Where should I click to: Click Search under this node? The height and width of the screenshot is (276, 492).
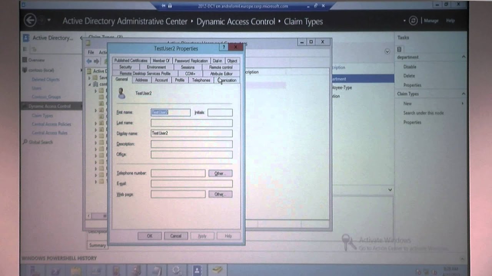coord(423,113)
